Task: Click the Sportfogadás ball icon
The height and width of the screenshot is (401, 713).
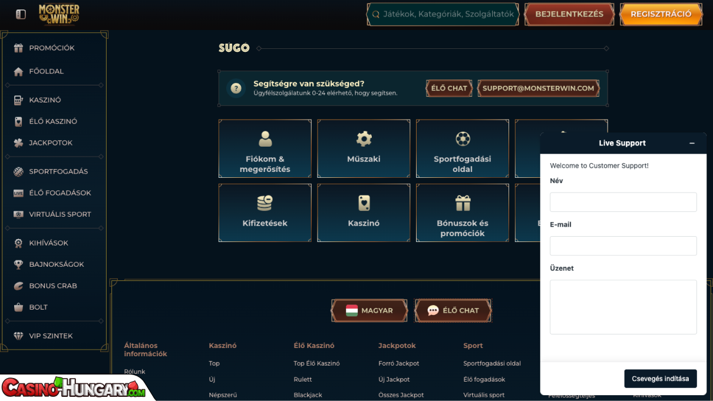Action: pos(18,171)
